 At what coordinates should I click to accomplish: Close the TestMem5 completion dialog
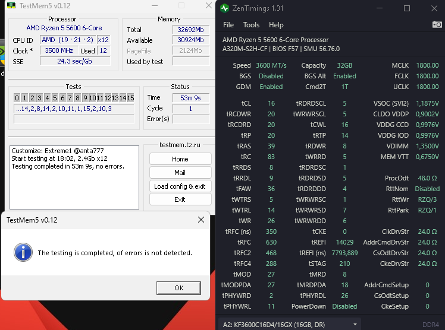(201, 220)
